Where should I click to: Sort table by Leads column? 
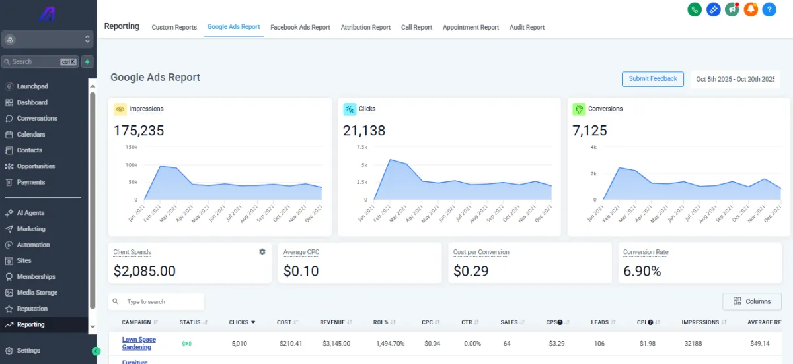click(603, 322)
